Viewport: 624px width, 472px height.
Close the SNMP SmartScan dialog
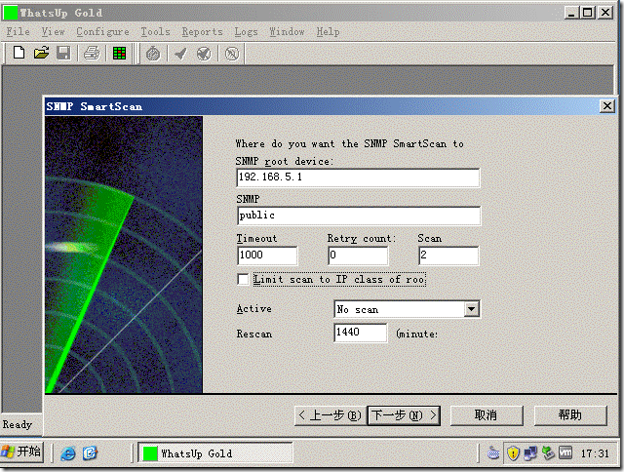(x=606, y=106)
